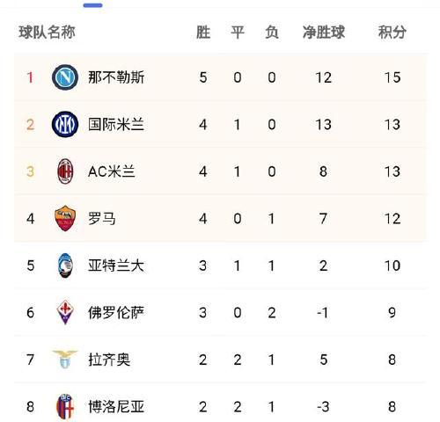Sort by 积分 column header
Image resolution: width=440 pixels, height=422 pixels.
(x=392, y=33)
